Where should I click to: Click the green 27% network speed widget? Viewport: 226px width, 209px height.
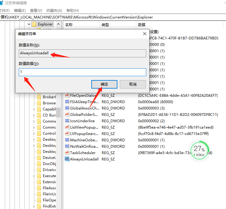[199, 150]
